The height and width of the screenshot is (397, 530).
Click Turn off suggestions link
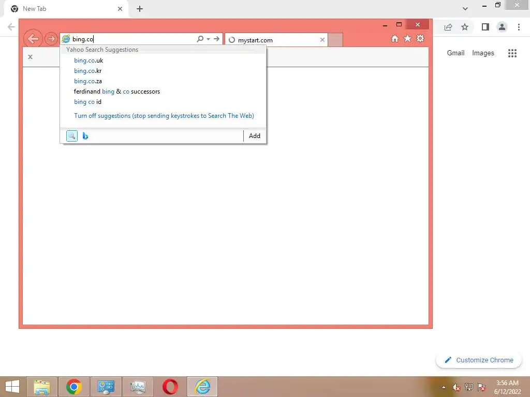(x=164, y=115)
